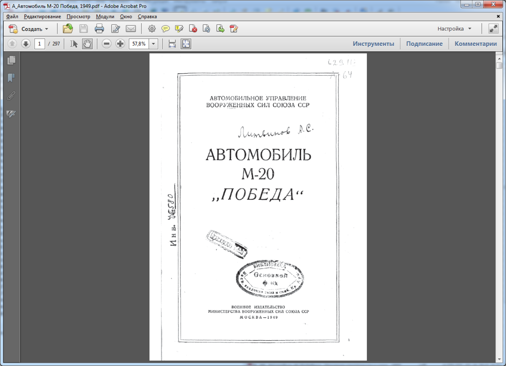
Task: Print the document using the printer icon
Action: tap(99, 29)
